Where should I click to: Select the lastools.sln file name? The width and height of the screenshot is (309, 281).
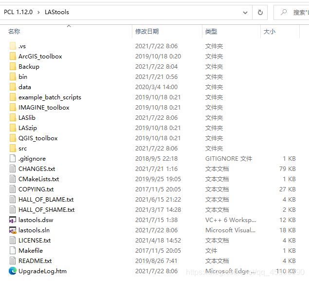point(34,230)
